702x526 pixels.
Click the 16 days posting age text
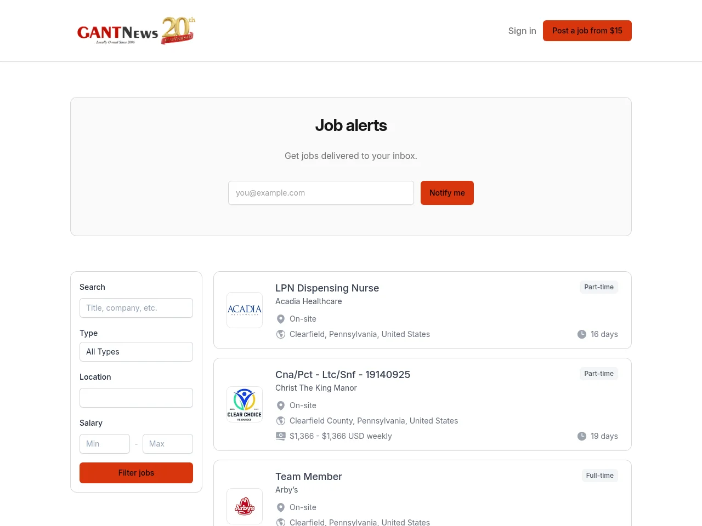point(604,334)
